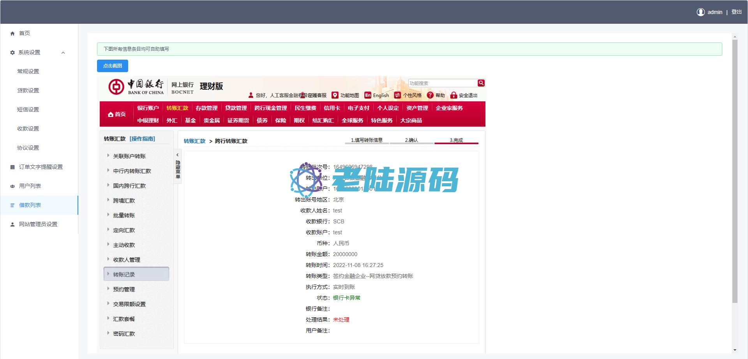Click the red search magnifier icon
This screenshot has height=359, width=748.
(x=481, y=83)
